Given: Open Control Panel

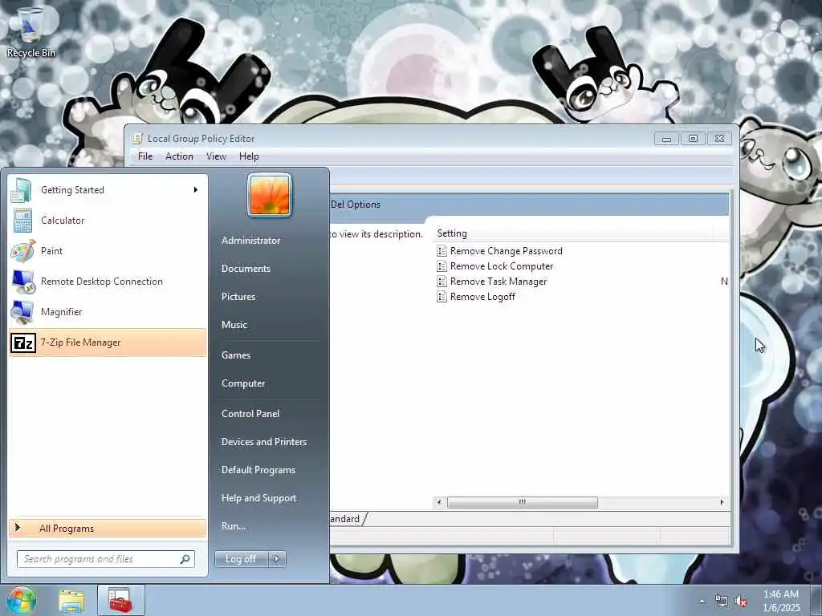Looking at the screenshot, I should pos(250,413).
